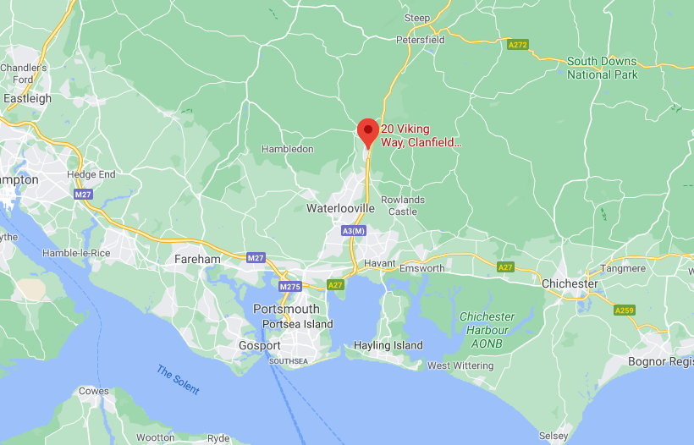Click the Petersfield town label
Viewport: 694px width, 445px height.
[x=420, y=40]
